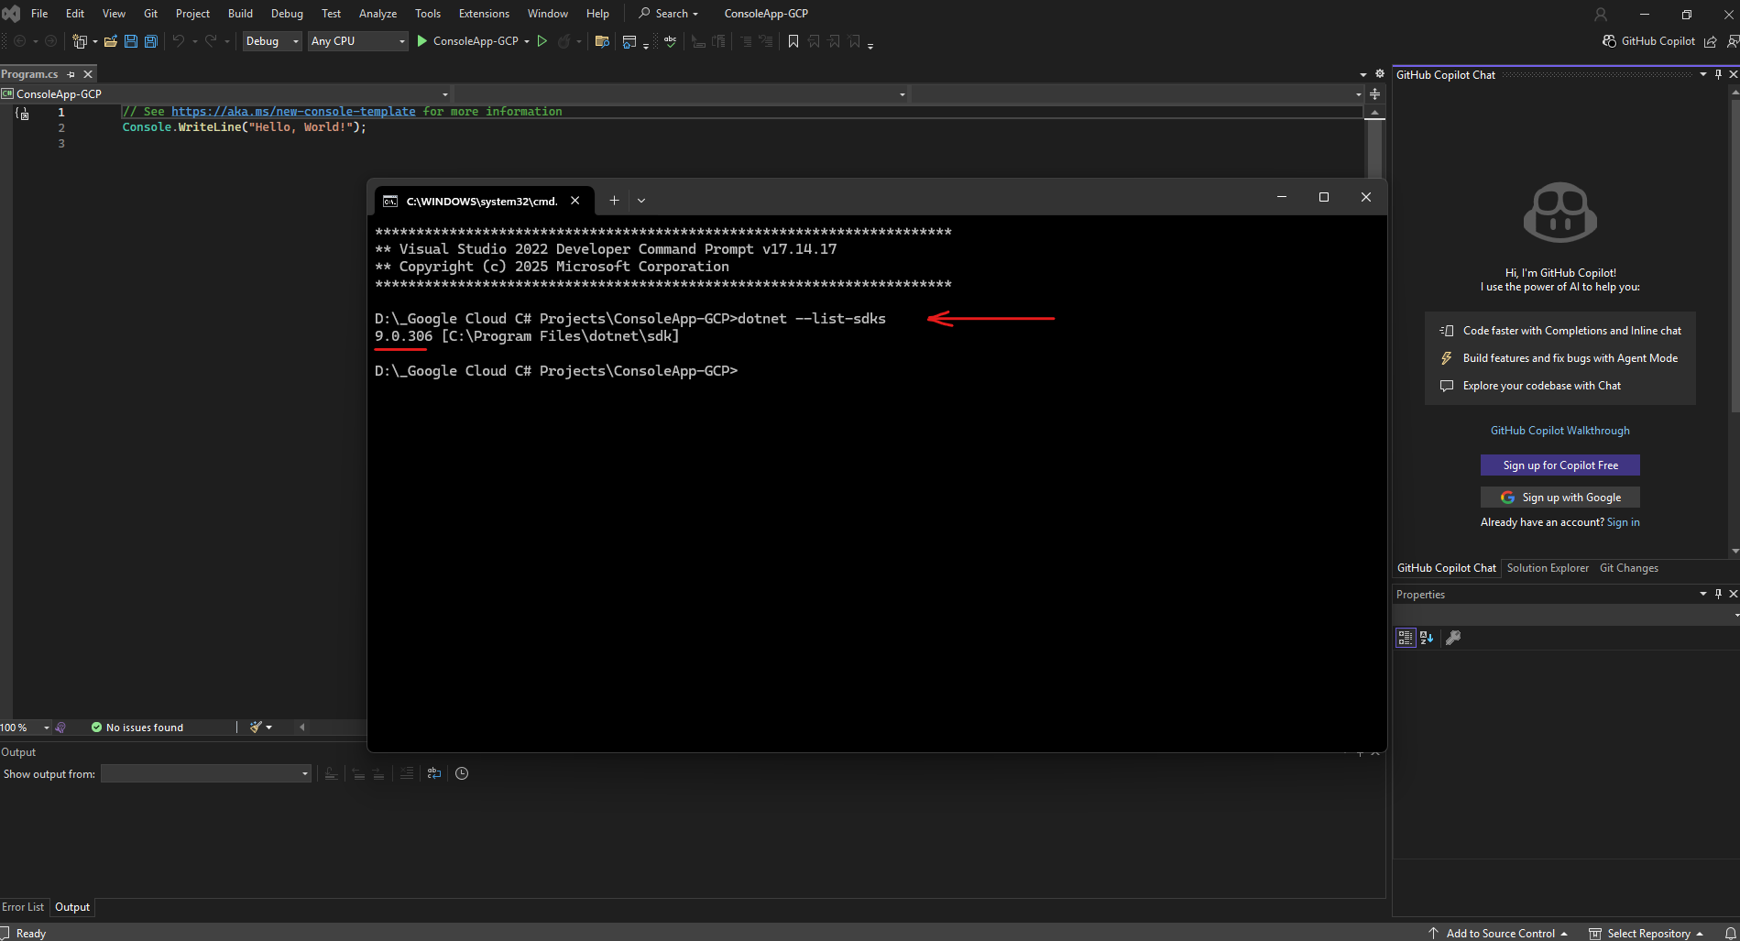This screenshot has width=1740, height=941.
Task: Open a new terminal tab with plus
Action: coord(614,201)
